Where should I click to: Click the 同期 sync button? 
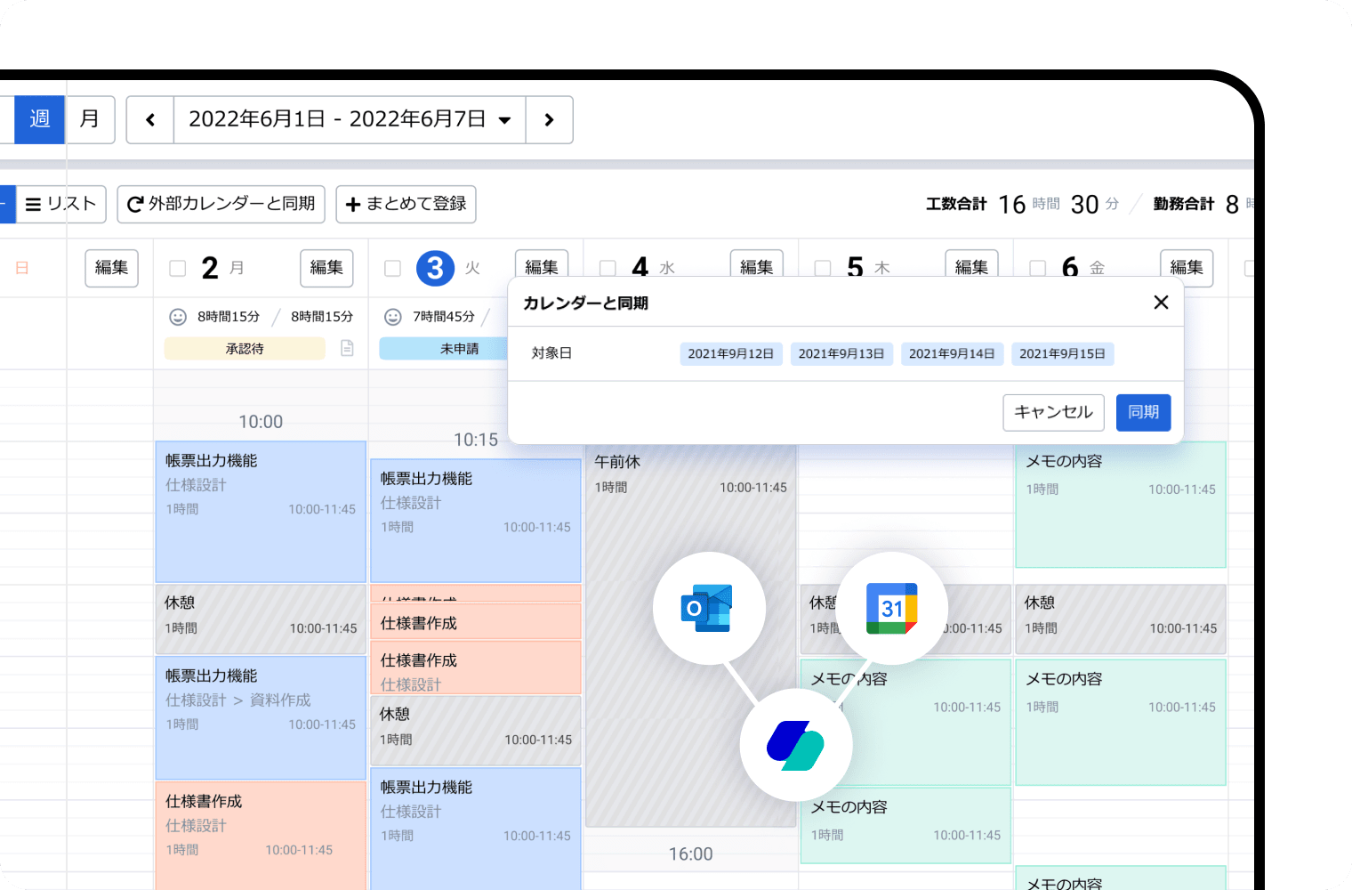1143,412
